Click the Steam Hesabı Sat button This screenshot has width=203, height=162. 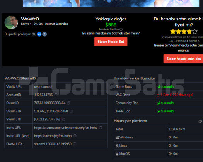111,42
